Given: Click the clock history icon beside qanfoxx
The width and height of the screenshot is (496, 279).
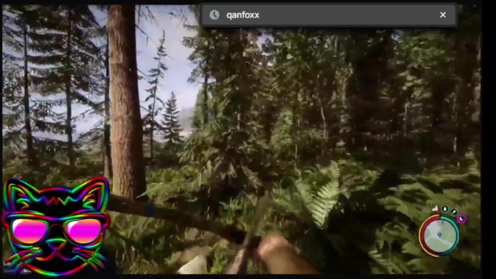Looking at the screenshot, I should tap(214, 15).
